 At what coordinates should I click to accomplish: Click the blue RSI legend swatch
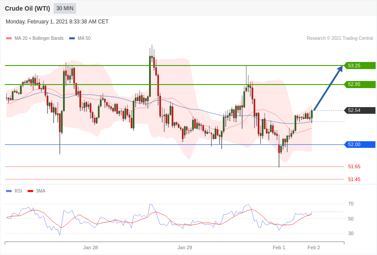tap(9, 191)
